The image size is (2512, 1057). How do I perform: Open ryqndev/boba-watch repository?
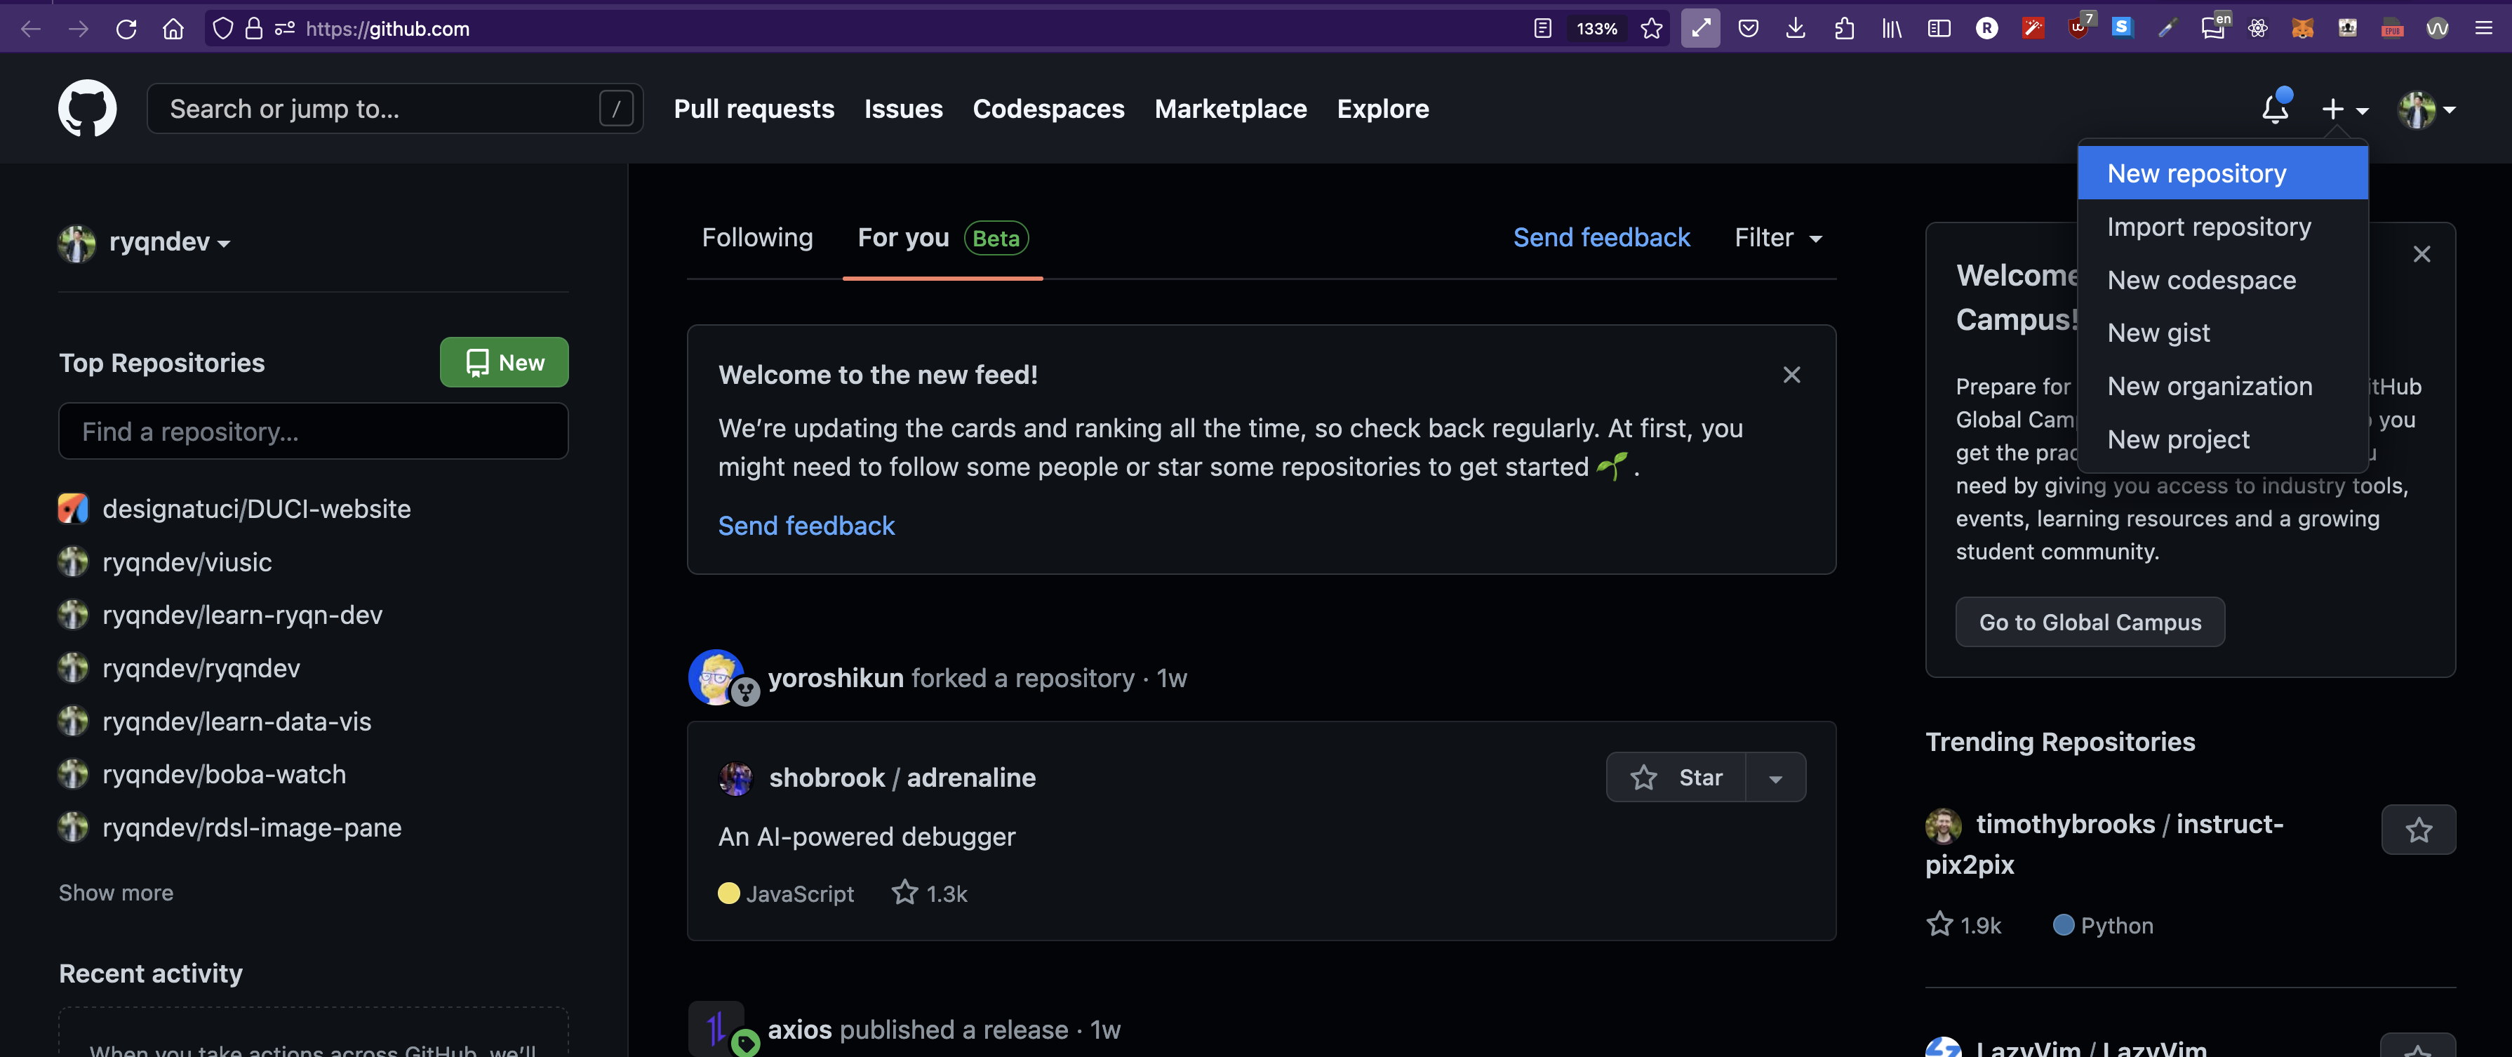click(x=225, y=774)
